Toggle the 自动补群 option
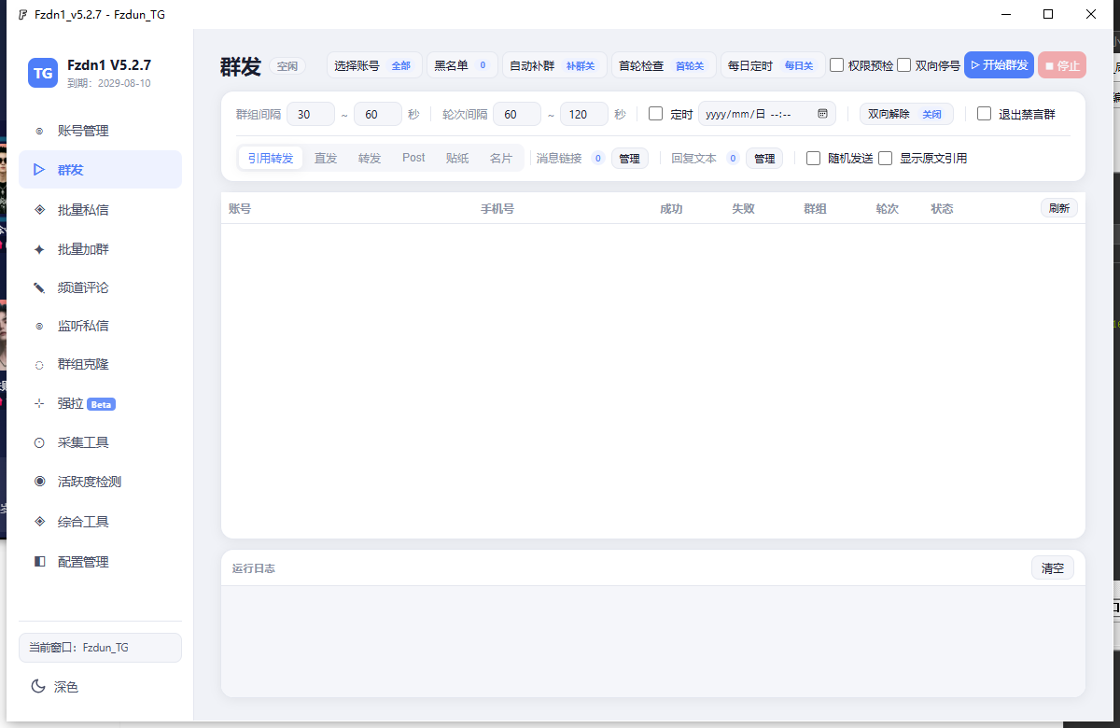The width and height of the screenshot is (1120, 728). click(554, 65)
